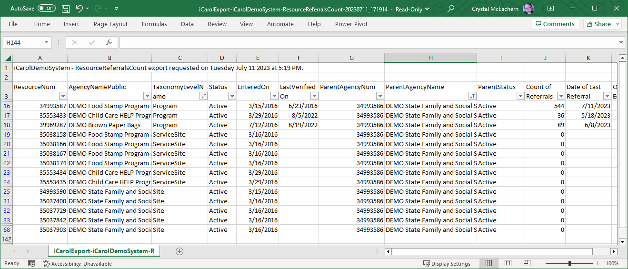Click the Insert Function fx icon

(x=109, y=42)
